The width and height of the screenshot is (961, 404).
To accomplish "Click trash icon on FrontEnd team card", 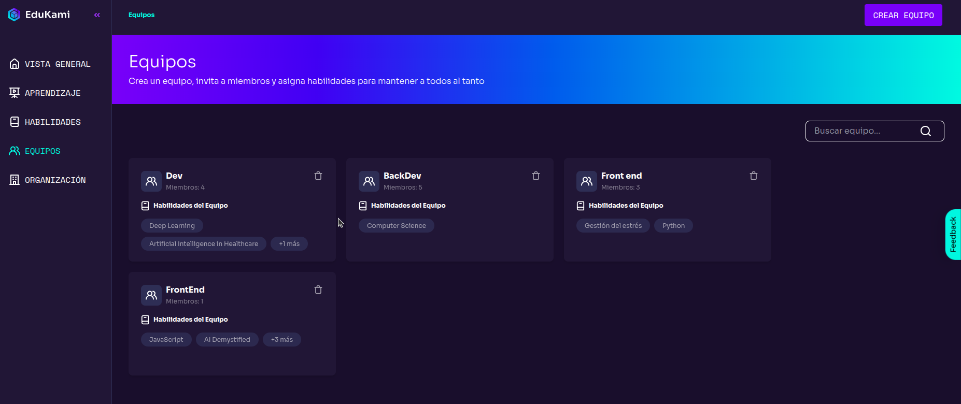I will coord(318,290).
